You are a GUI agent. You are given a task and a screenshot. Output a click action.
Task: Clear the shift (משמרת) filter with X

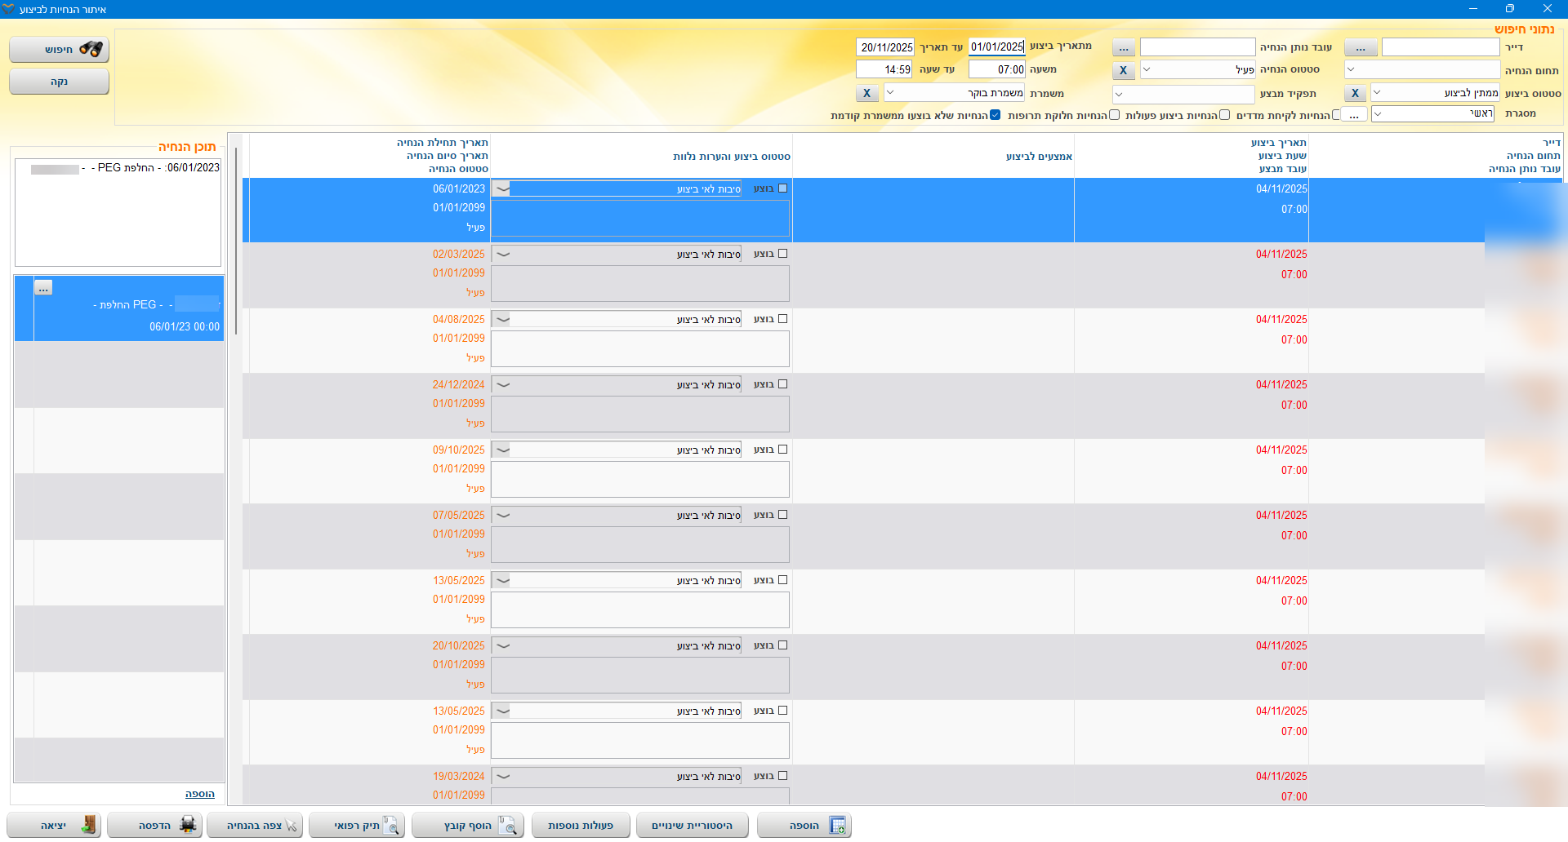pos(866,93)
